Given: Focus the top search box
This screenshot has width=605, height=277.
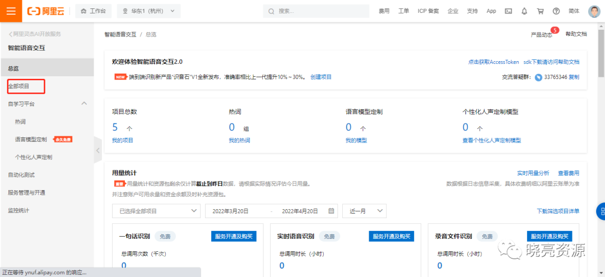Looking at the screenshot, I should click(317, 11).
